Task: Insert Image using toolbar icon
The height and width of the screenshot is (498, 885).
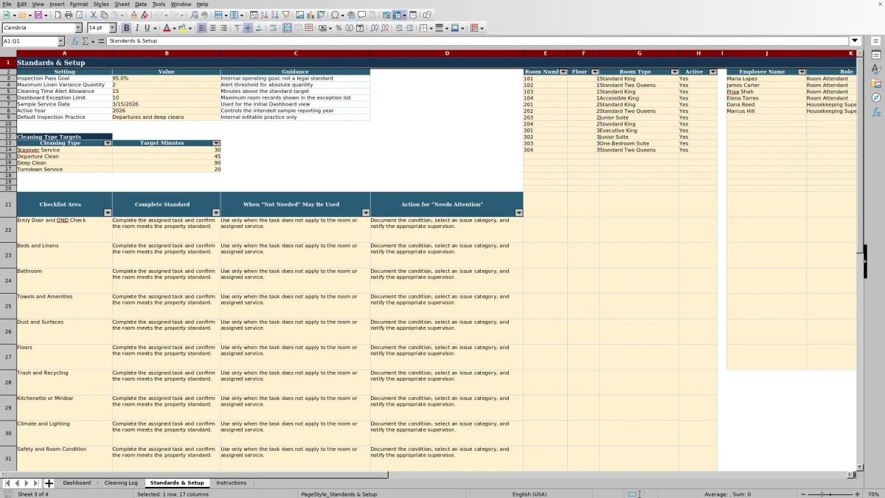Action: point(299,15)
